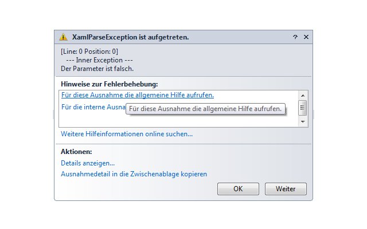Continue execution with the Weiter button

click(x=286, y=189)
